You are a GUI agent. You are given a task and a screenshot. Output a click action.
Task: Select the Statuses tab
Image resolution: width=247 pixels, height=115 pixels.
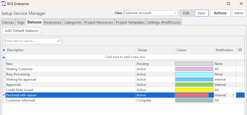[x=34, y=22]
